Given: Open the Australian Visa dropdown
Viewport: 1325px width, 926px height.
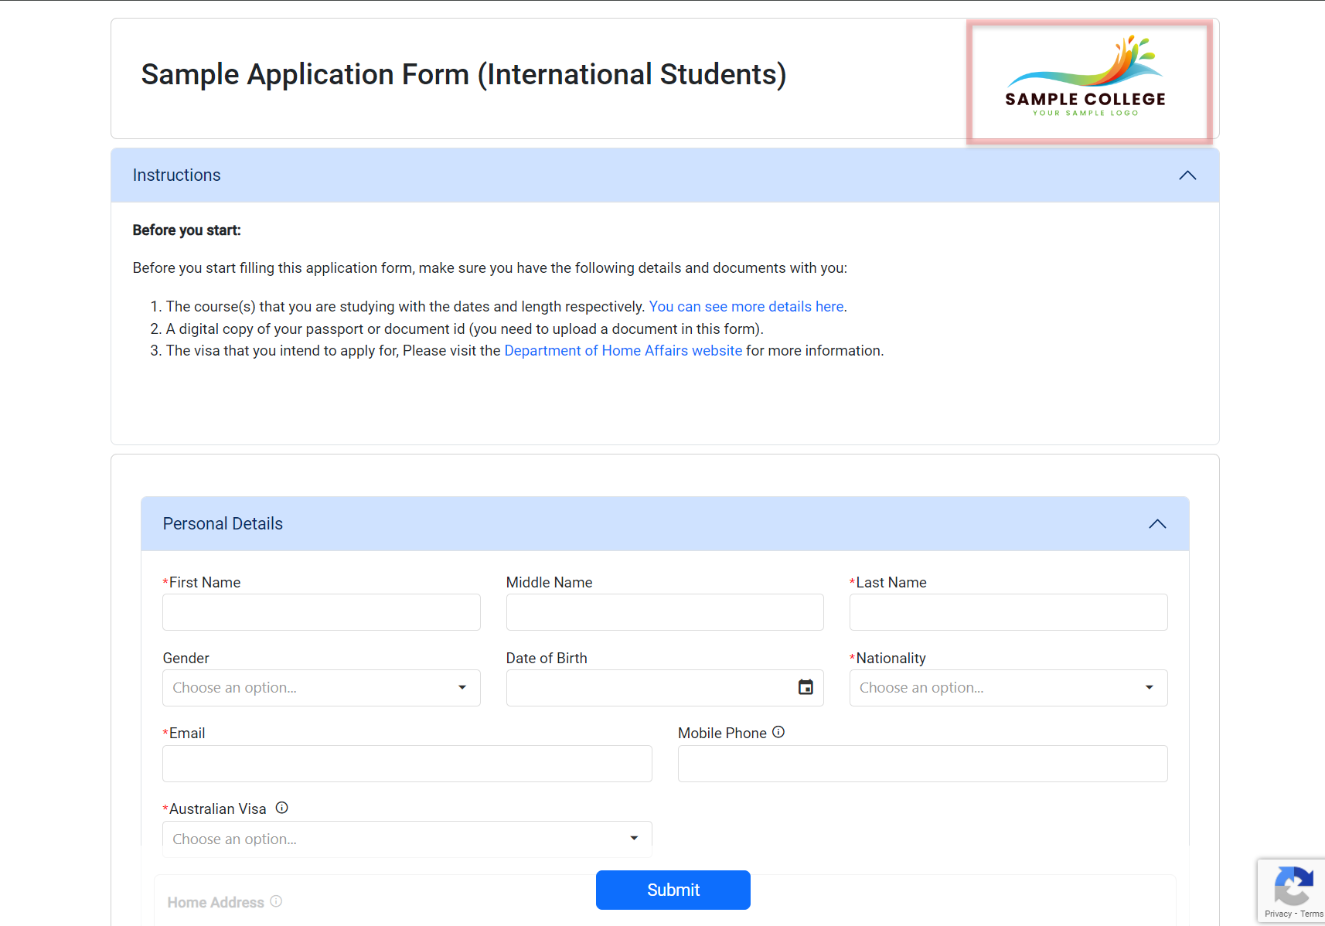Looking at the screenshot, I should click(407, 839).
